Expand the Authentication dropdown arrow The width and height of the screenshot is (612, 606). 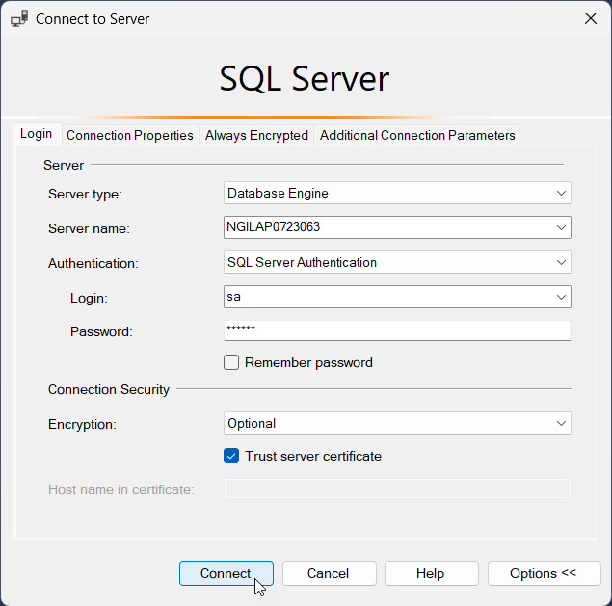click(x=561, y=263)
